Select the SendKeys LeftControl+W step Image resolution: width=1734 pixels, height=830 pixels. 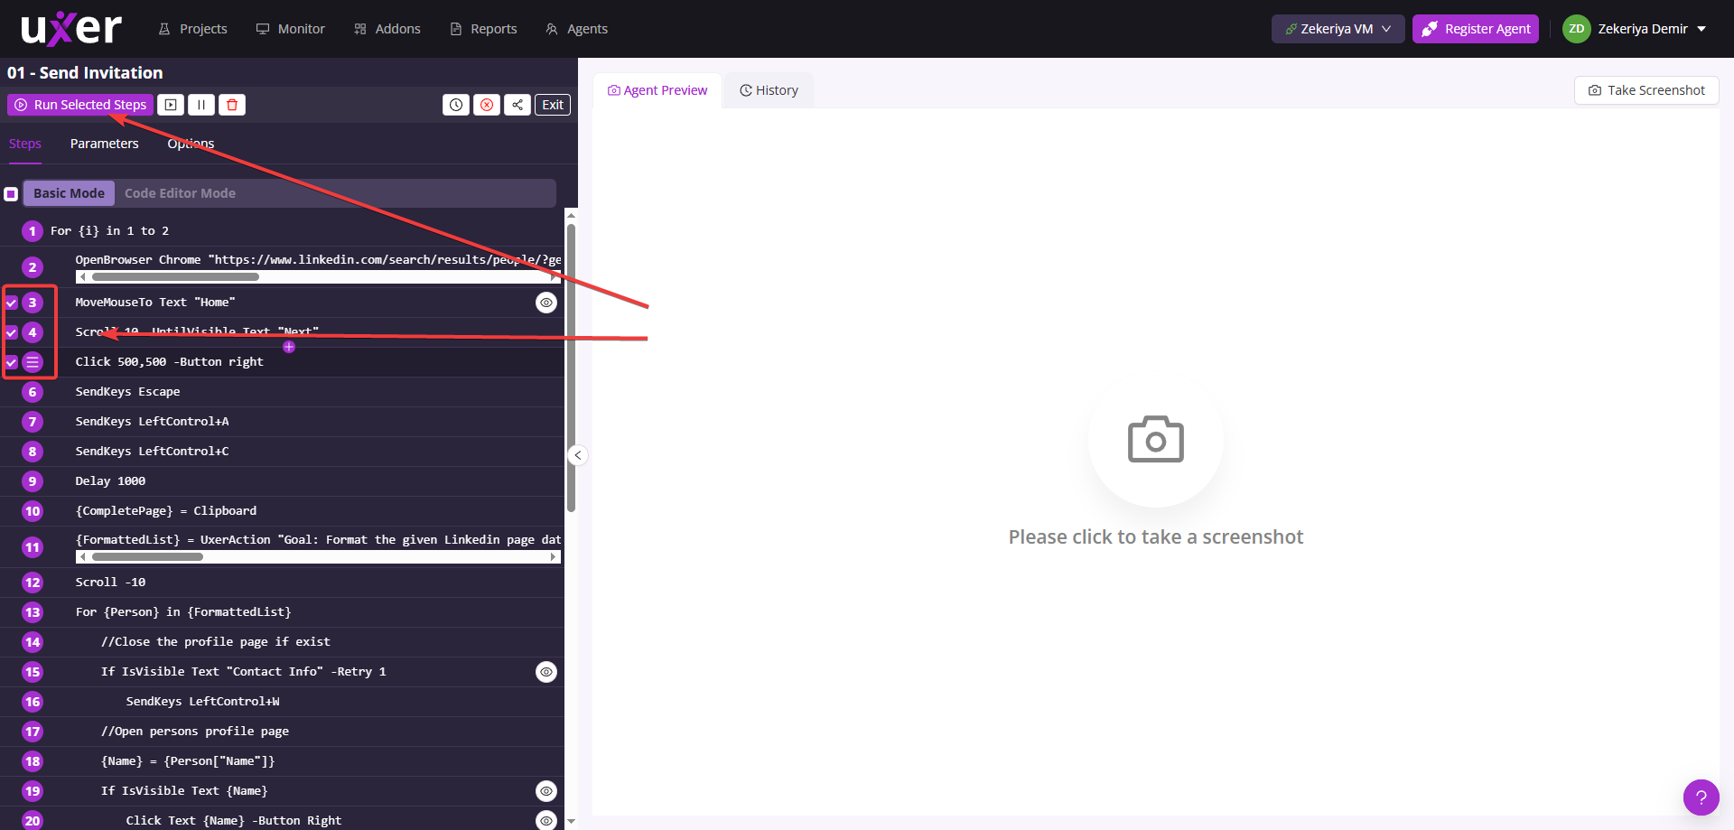tap(282, 702)
